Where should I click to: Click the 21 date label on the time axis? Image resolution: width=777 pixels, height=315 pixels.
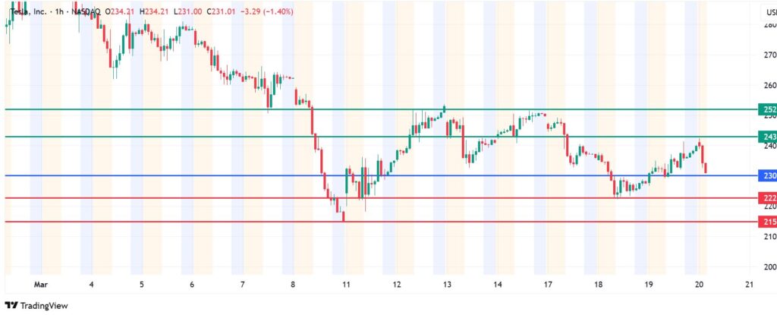coord(750,284)
